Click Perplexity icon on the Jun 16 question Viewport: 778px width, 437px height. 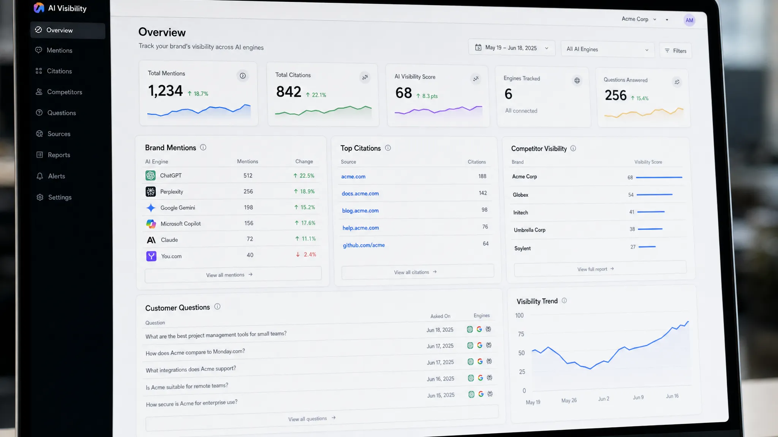[x=490, y=377]
